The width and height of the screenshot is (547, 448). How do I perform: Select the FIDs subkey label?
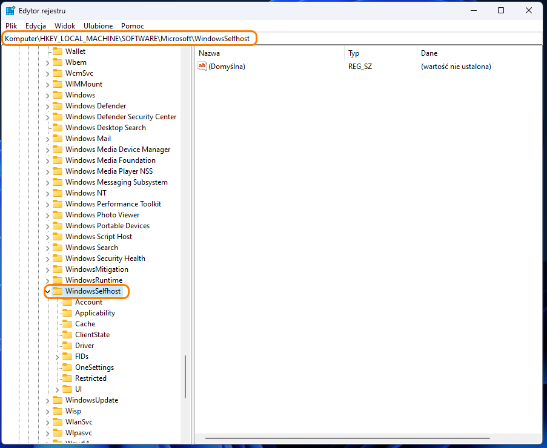click(x=82, y=357)
